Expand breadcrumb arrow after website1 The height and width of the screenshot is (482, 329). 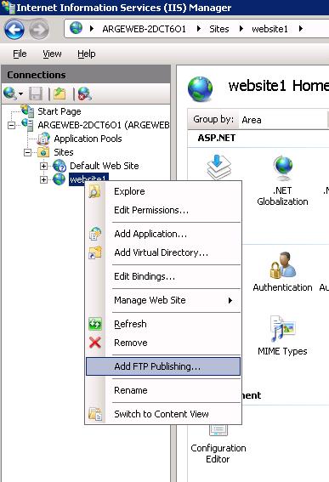[301, 29]
